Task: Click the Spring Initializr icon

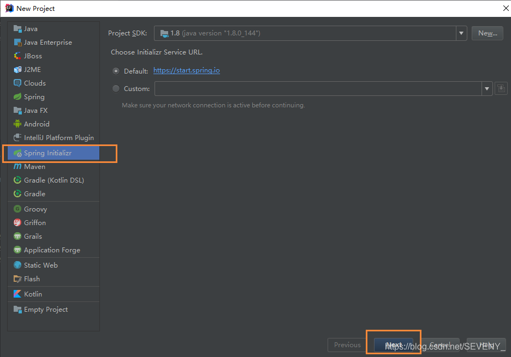Action: [x=17, y=153]
